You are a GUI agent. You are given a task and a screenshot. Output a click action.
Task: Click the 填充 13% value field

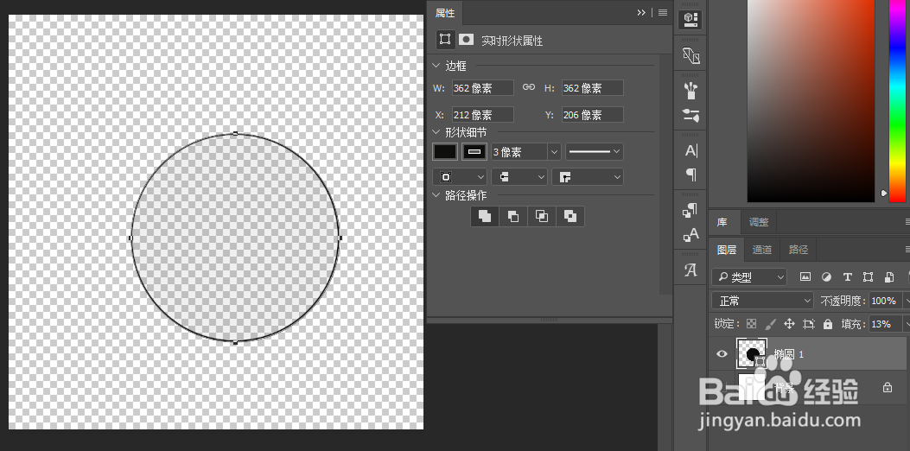tap(886, 324)
